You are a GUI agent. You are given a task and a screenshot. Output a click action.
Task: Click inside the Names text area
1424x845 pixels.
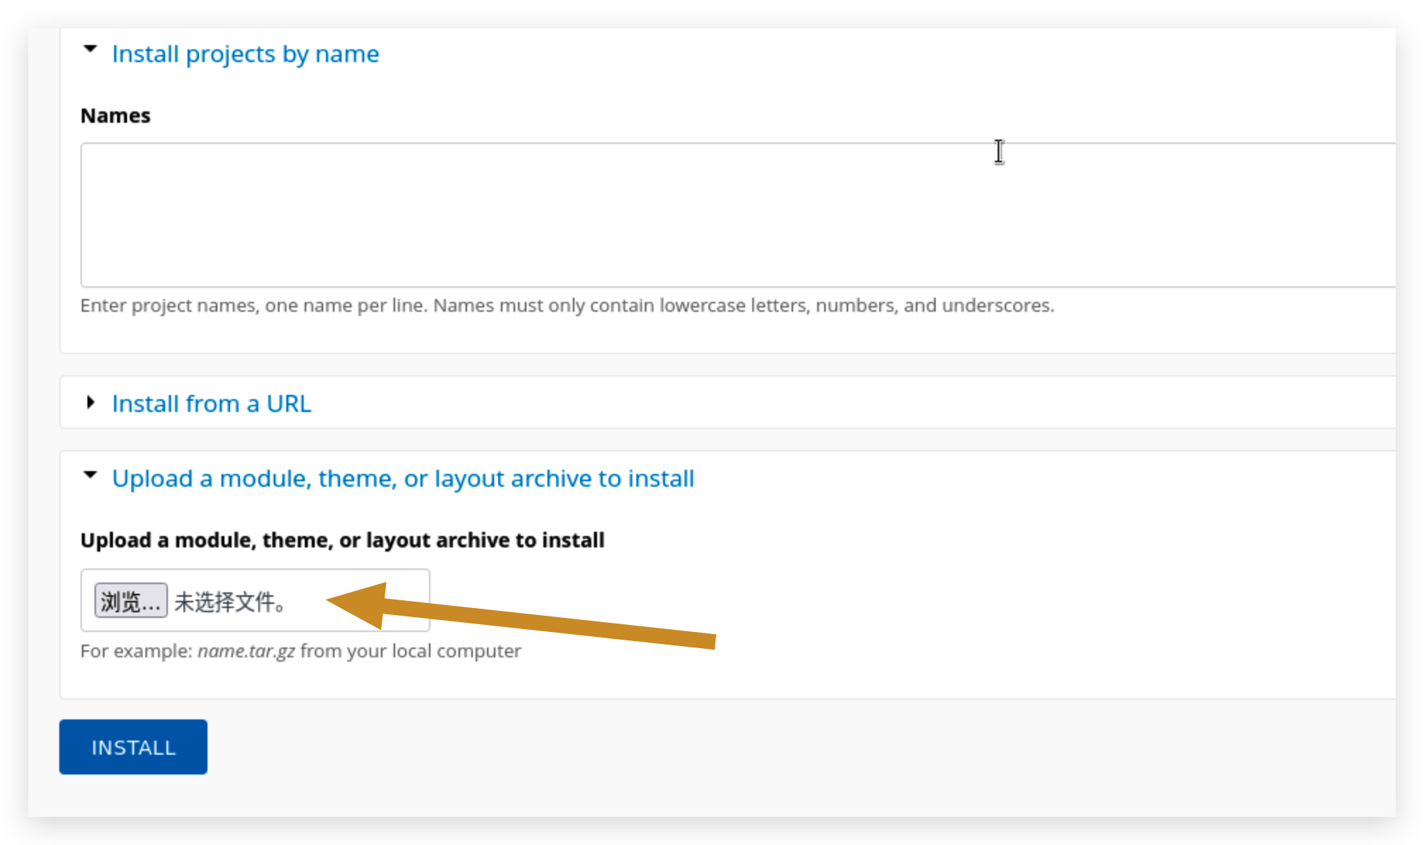tap(706, 215)
